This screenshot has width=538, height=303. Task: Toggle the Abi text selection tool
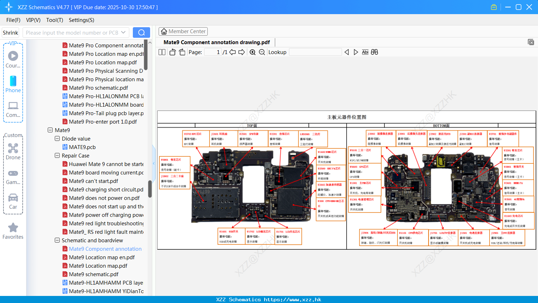tap(365, 52)
